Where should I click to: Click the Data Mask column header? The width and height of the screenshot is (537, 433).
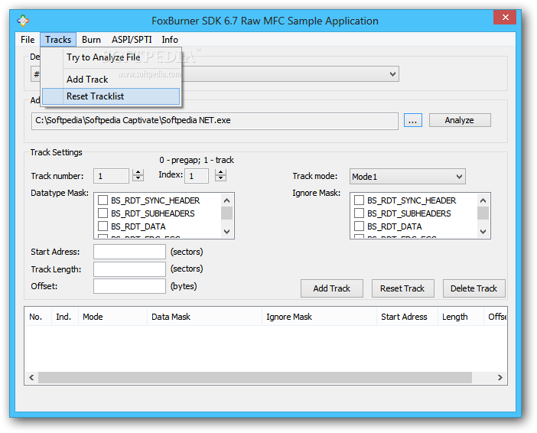pos(204,317)
